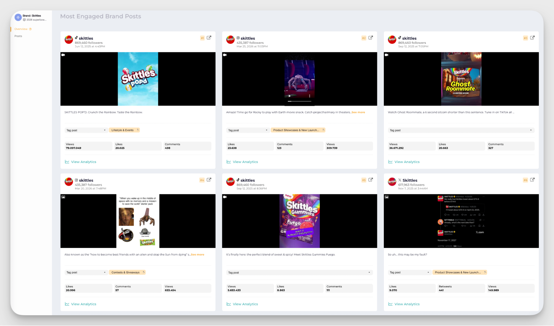Go to the Posts section
The height and width of the screenshot is (326, 554).
[18, 36]
